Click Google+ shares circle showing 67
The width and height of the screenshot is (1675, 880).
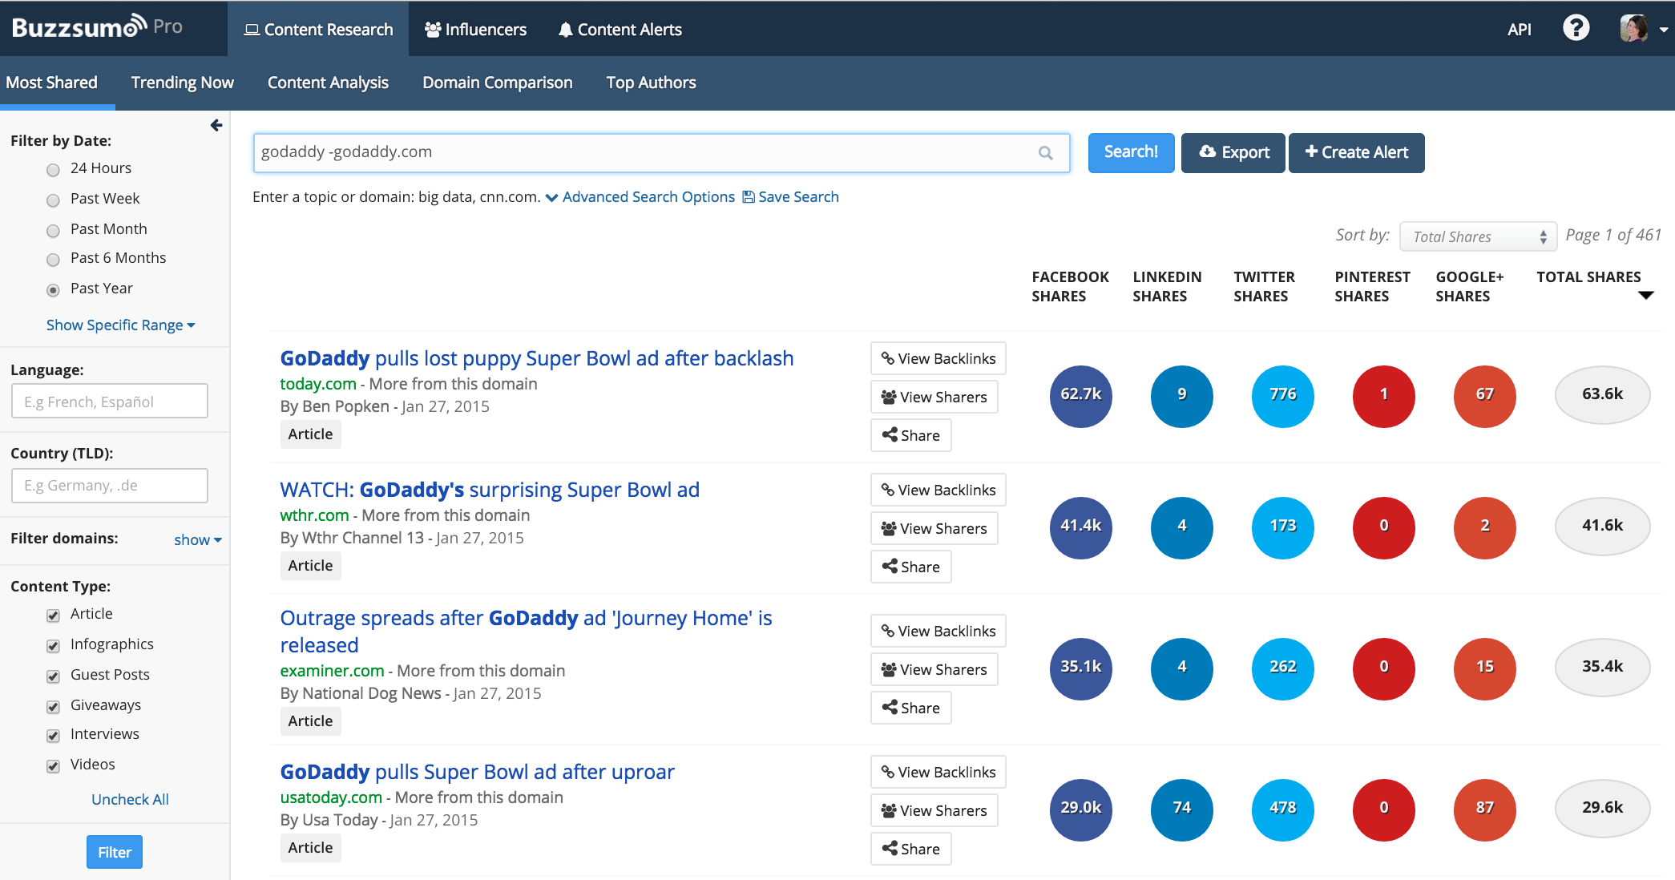[x=1484, y=396]
